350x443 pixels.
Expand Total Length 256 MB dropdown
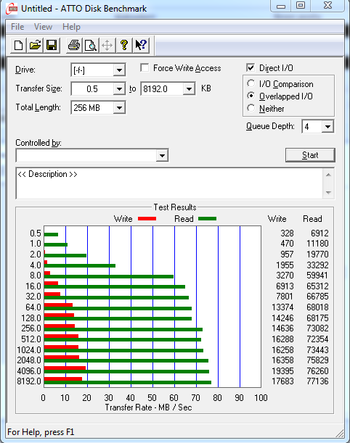[119, 107]
